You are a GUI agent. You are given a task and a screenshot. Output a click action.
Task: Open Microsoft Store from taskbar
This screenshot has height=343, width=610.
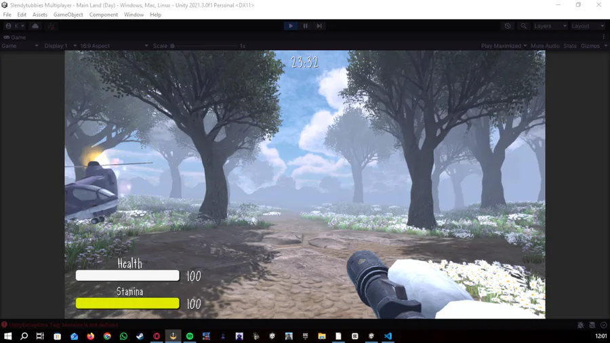(x=58, y=336)
